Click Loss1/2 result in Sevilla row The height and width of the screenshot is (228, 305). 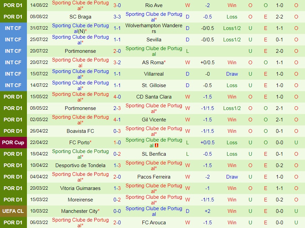pos(232,40)
